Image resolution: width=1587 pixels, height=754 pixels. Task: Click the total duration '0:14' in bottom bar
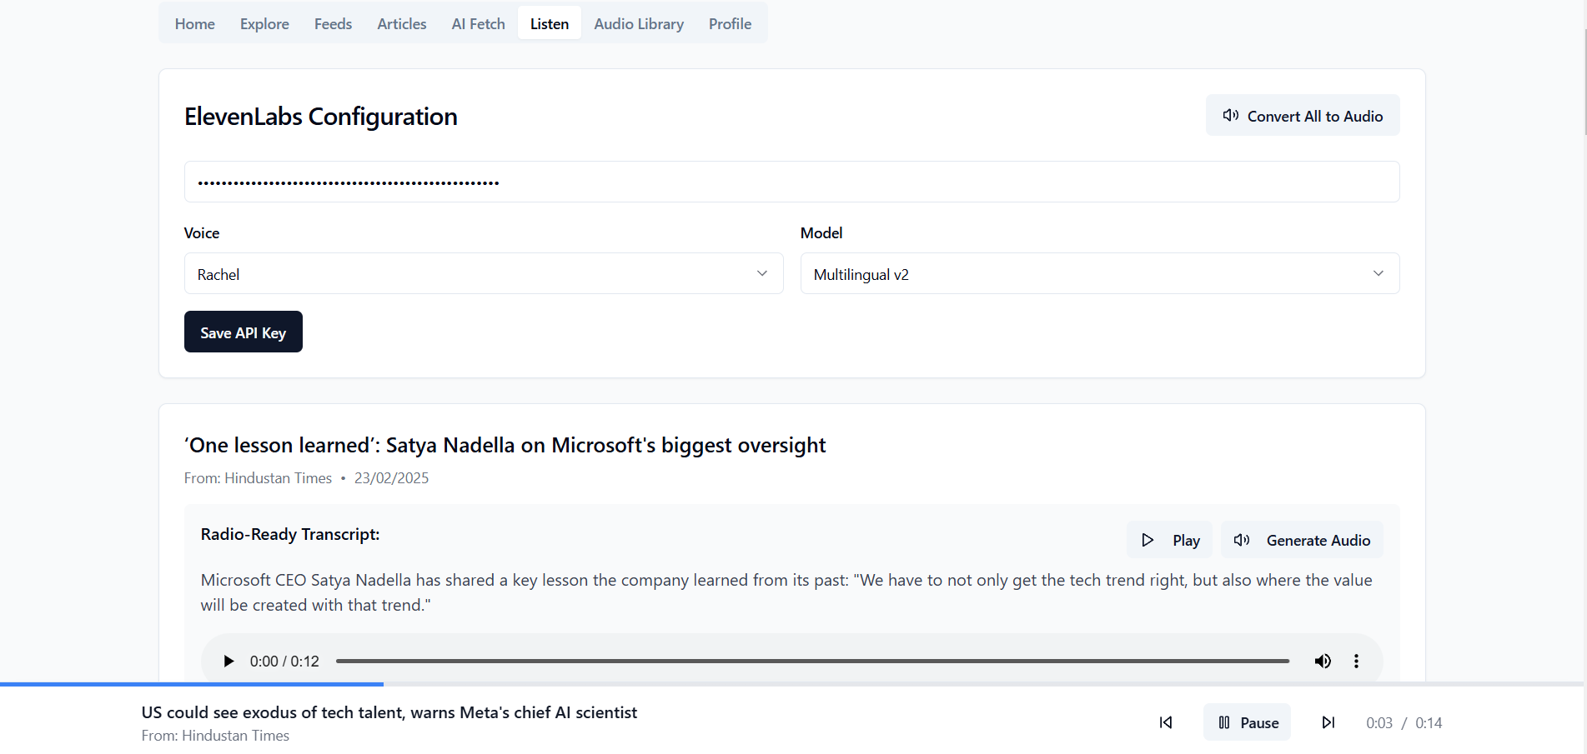[1429, 723]
